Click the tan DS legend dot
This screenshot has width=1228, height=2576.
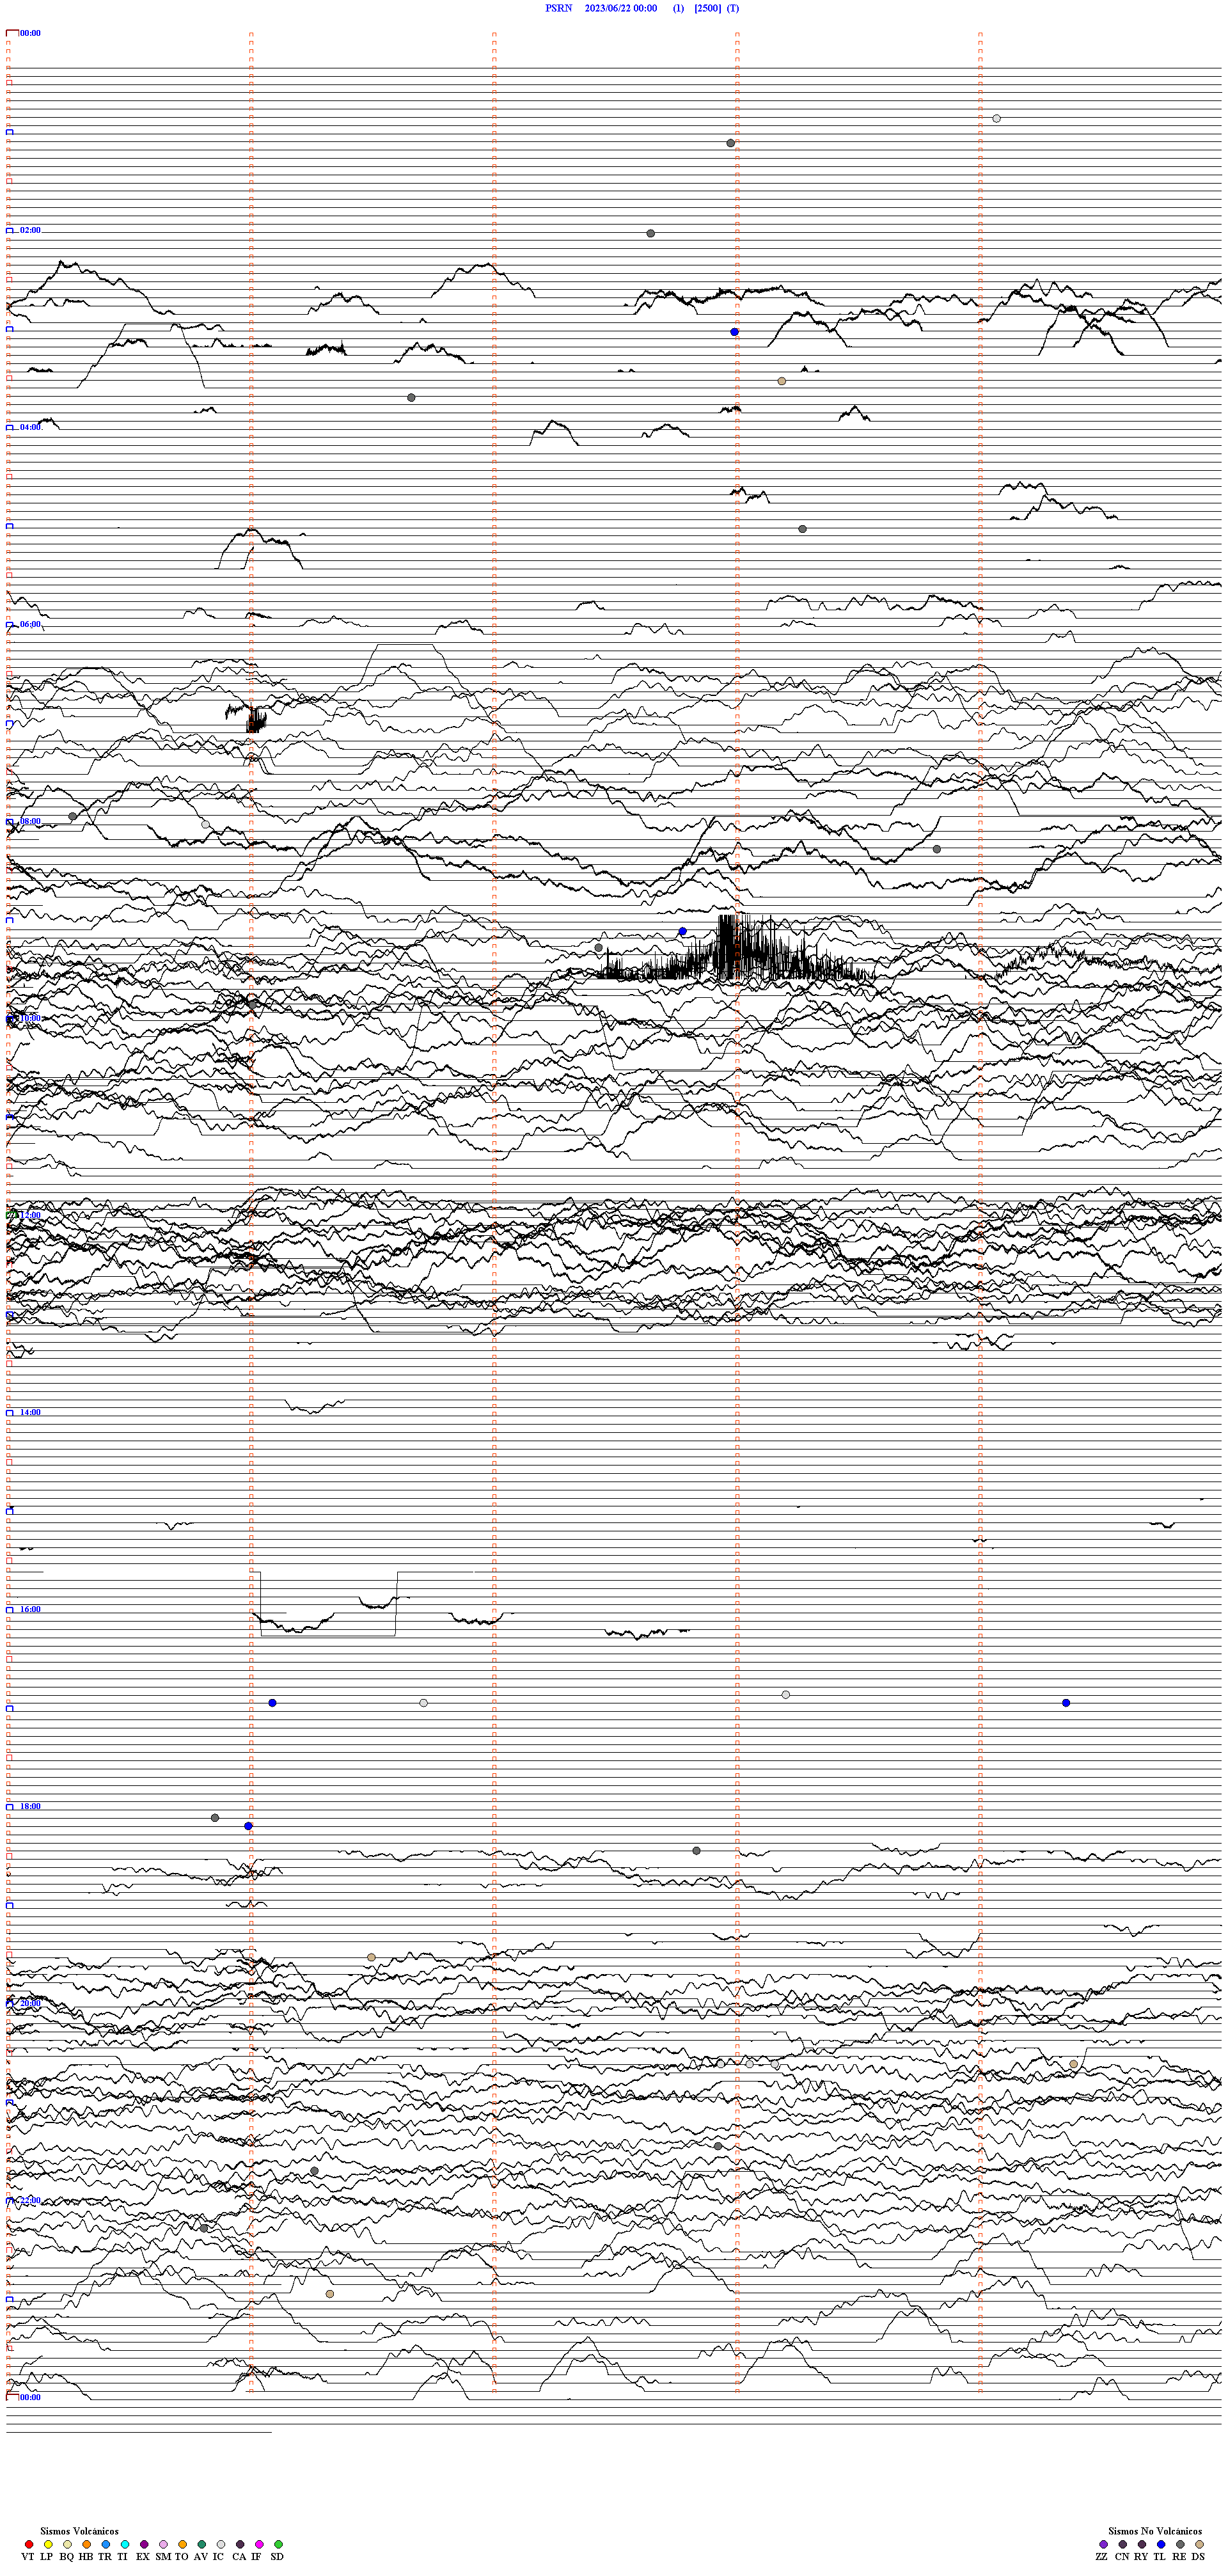tap(1200, 2544)
